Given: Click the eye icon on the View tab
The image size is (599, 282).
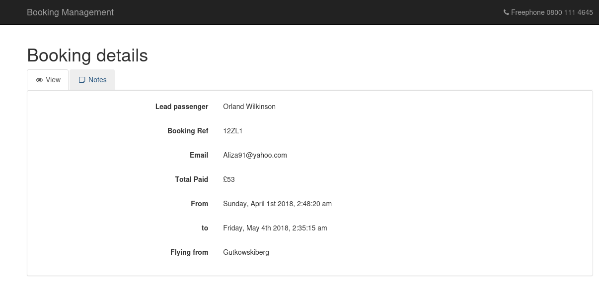Looking at the screenshot, I should coord(39,80).
